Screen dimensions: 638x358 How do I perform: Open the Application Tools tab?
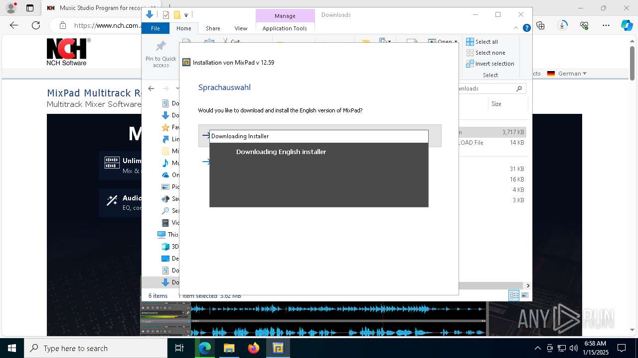285,28
